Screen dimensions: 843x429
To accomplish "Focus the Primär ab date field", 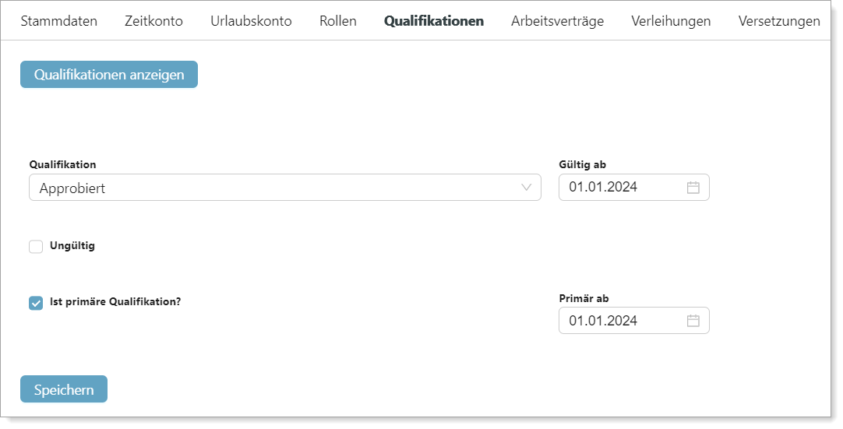I will tap(634, 321).
